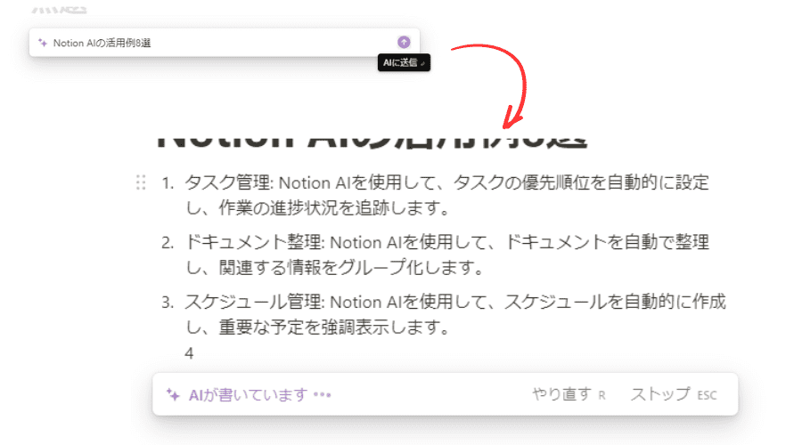
Task: Click the '重要な予定を強調表示します' line
Action: pyautogui.click(x=317, y=327)
